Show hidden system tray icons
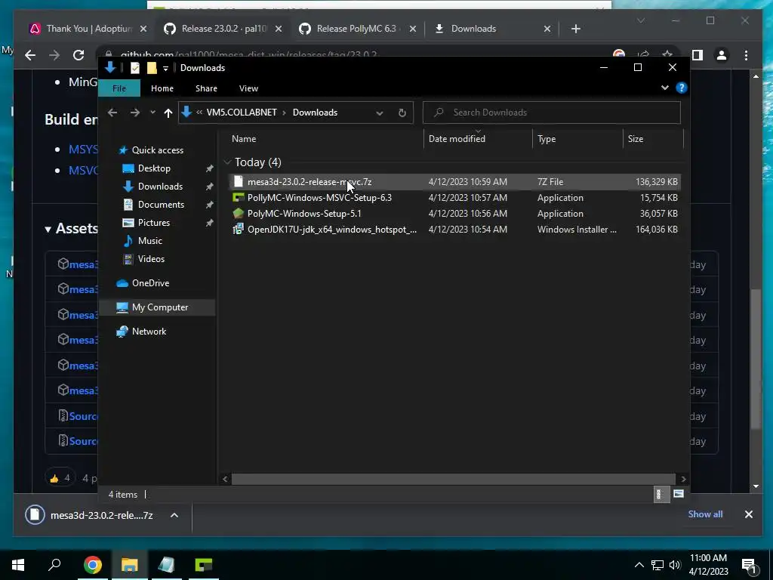 [639, 565]
